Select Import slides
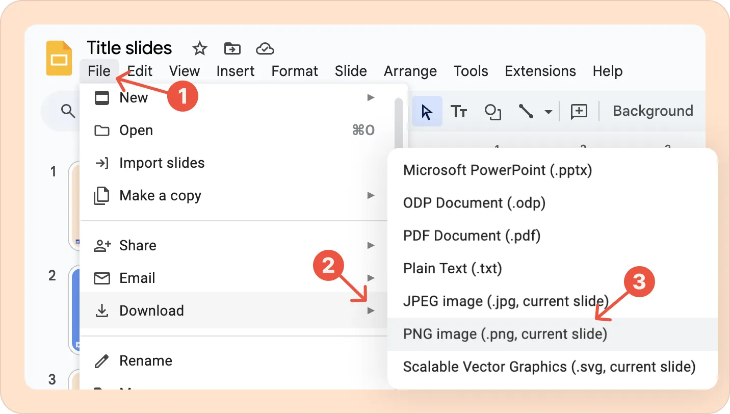 pos(237,163)
